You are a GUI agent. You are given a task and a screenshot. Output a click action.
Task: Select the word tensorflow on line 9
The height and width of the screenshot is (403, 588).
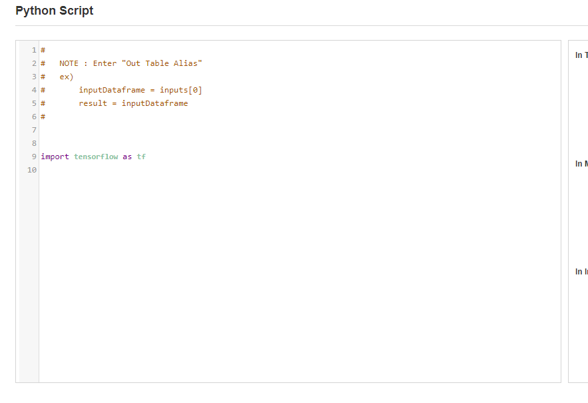point(96,156)
